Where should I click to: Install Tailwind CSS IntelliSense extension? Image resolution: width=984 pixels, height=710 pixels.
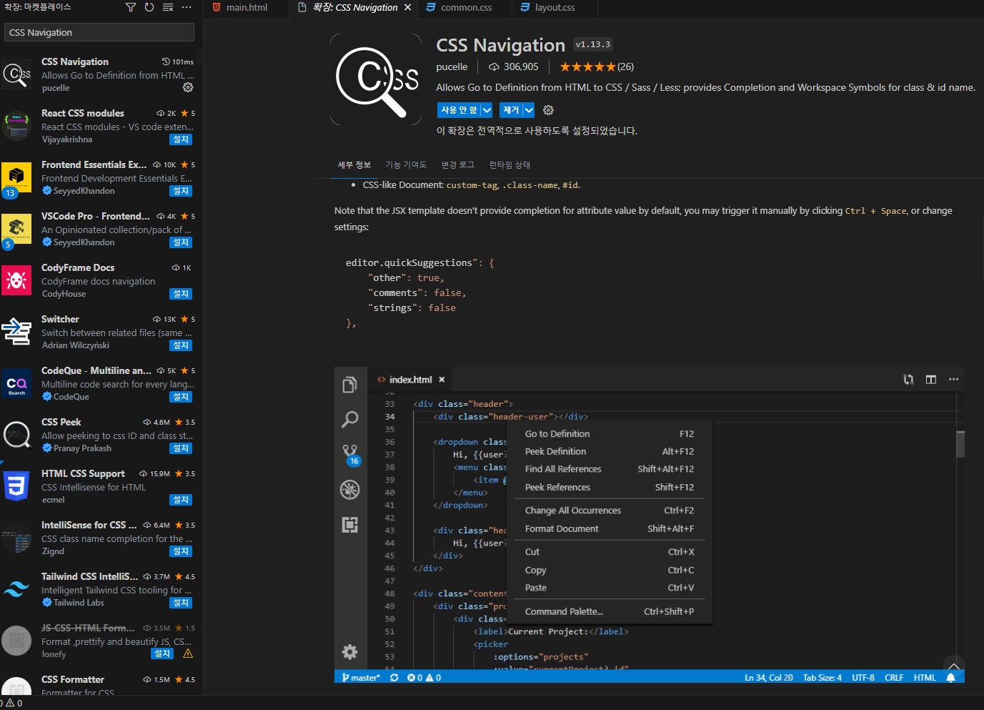(182, 603)
